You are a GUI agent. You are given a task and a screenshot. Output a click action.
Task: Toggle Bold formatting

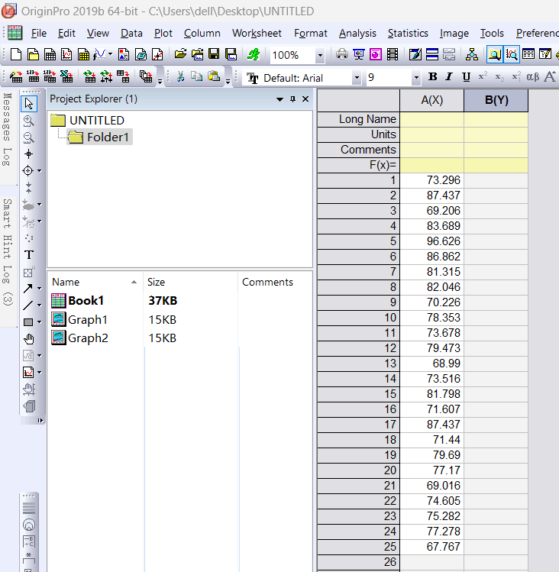(433, 77)
